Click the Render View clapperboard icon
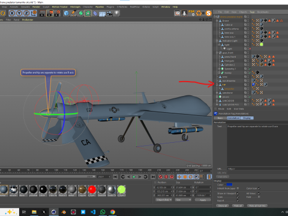The width and height of the screenshot is (288, 216). (43, 13)
